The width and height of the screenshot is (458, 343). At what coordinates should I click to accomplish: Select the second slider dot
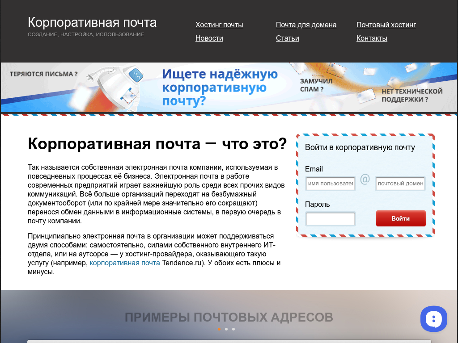point(226,329)
